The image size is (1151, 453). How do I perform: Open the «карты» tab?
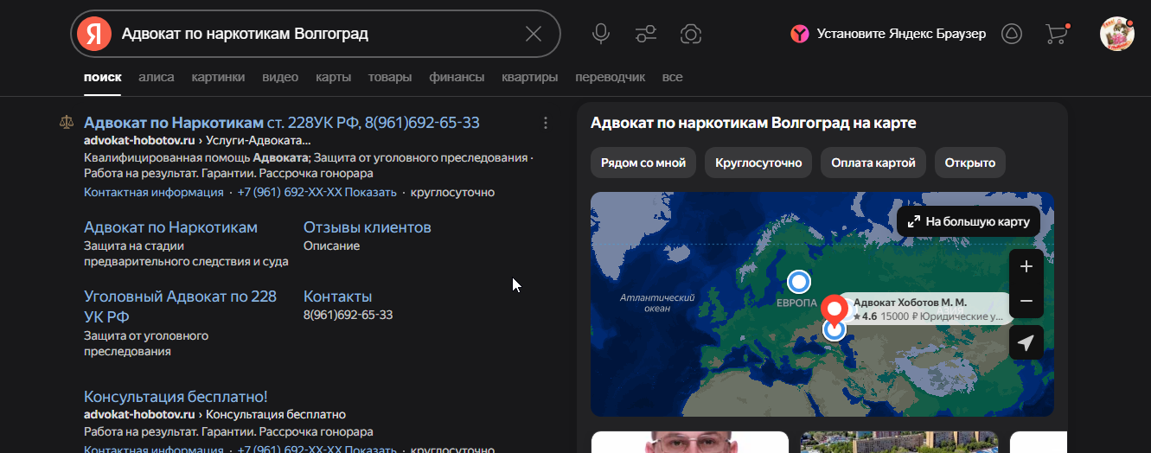tap(333, 77)
